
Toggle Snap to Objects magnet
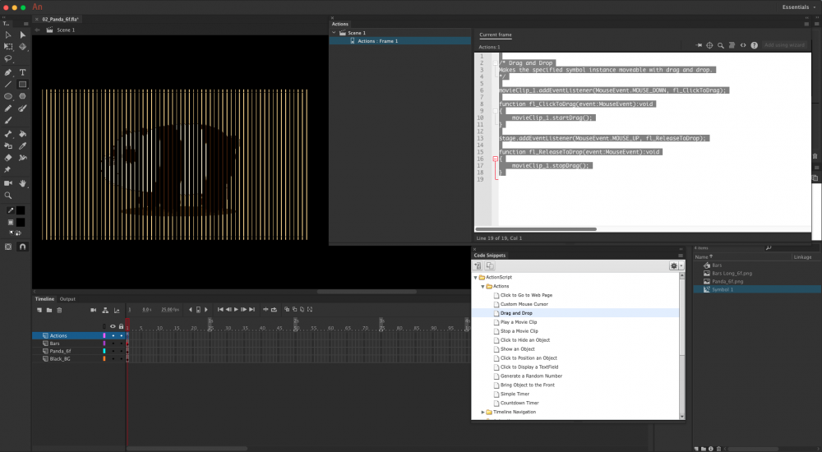(22, 247)
